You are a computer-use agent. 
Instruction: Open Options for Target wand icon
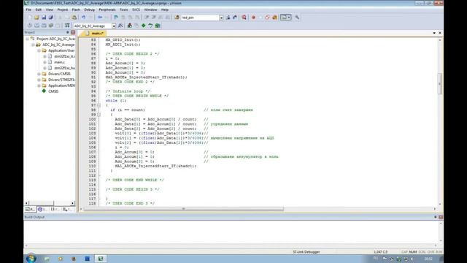(120, 26)
